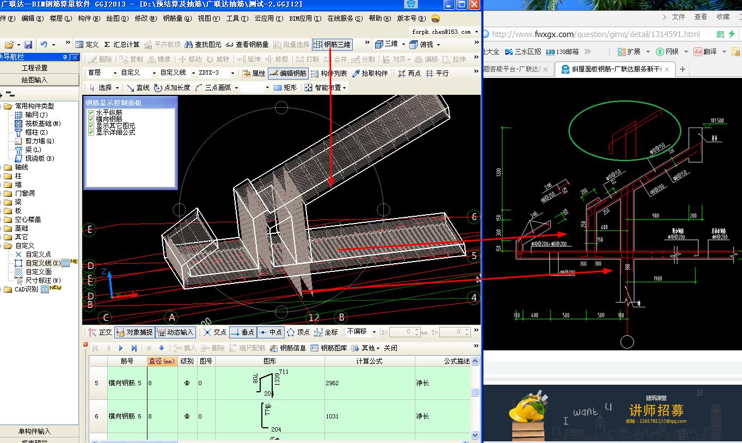742x443 pixels.
Task: Open 钢筋图库 rebar library
Action: tap(329, 348)
